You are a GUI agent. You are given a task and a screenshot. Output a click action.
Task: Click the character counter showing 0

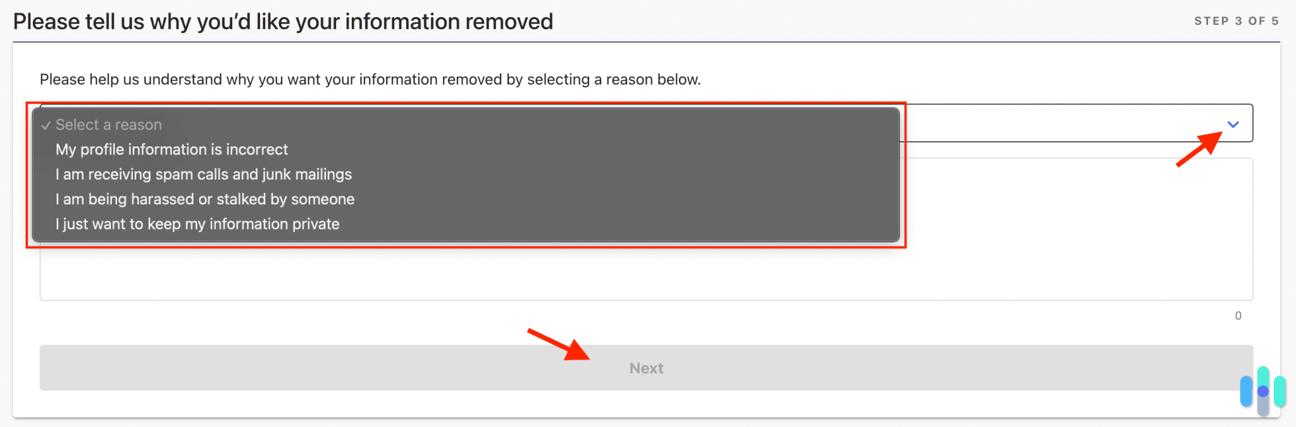tap(1238, 316)
